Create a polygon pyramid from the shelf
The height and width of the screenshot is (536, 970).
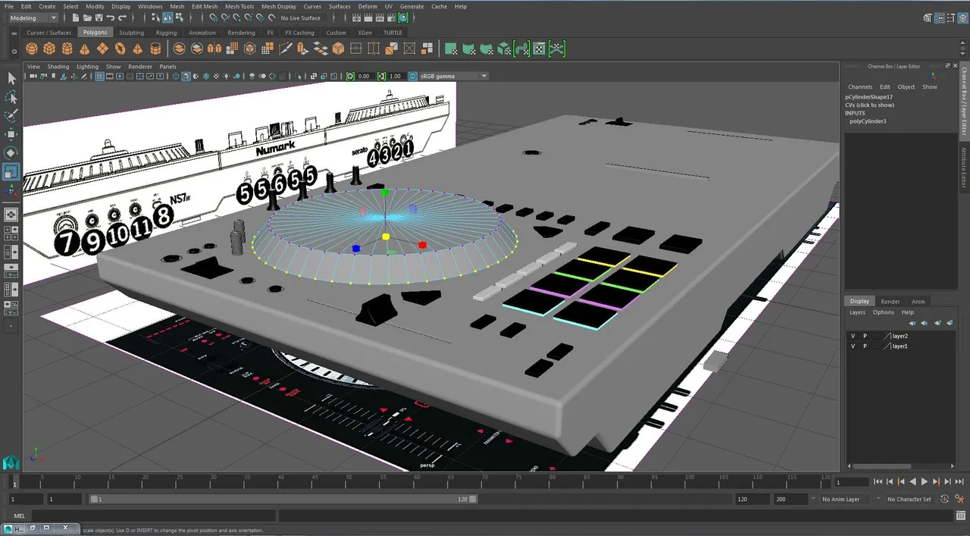click(x=138, y=49)
